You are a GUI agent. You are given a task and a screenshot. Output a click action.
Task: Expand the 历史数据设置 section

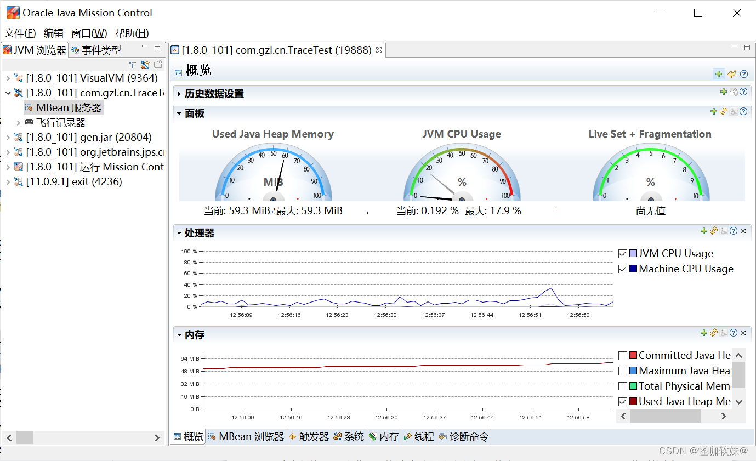(x=179, y=94)
